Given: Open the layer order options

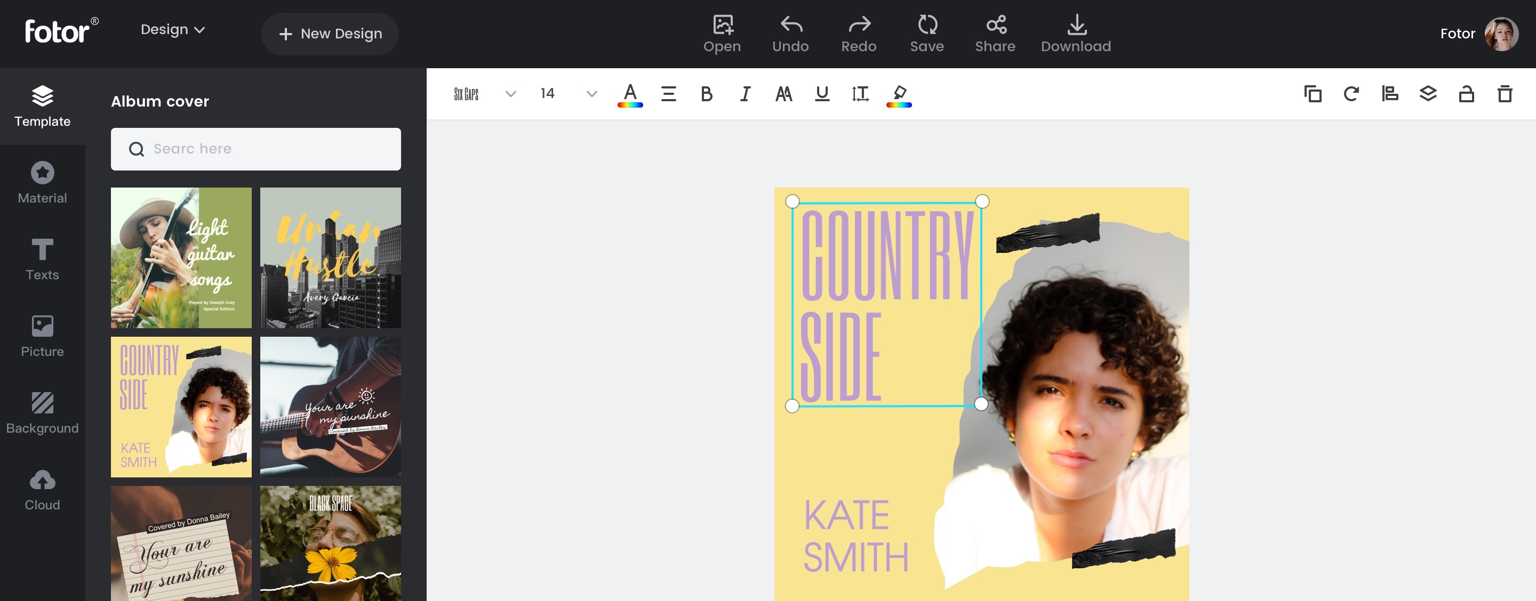Looking at the screenshot, I should click(x=1428, y=94).
